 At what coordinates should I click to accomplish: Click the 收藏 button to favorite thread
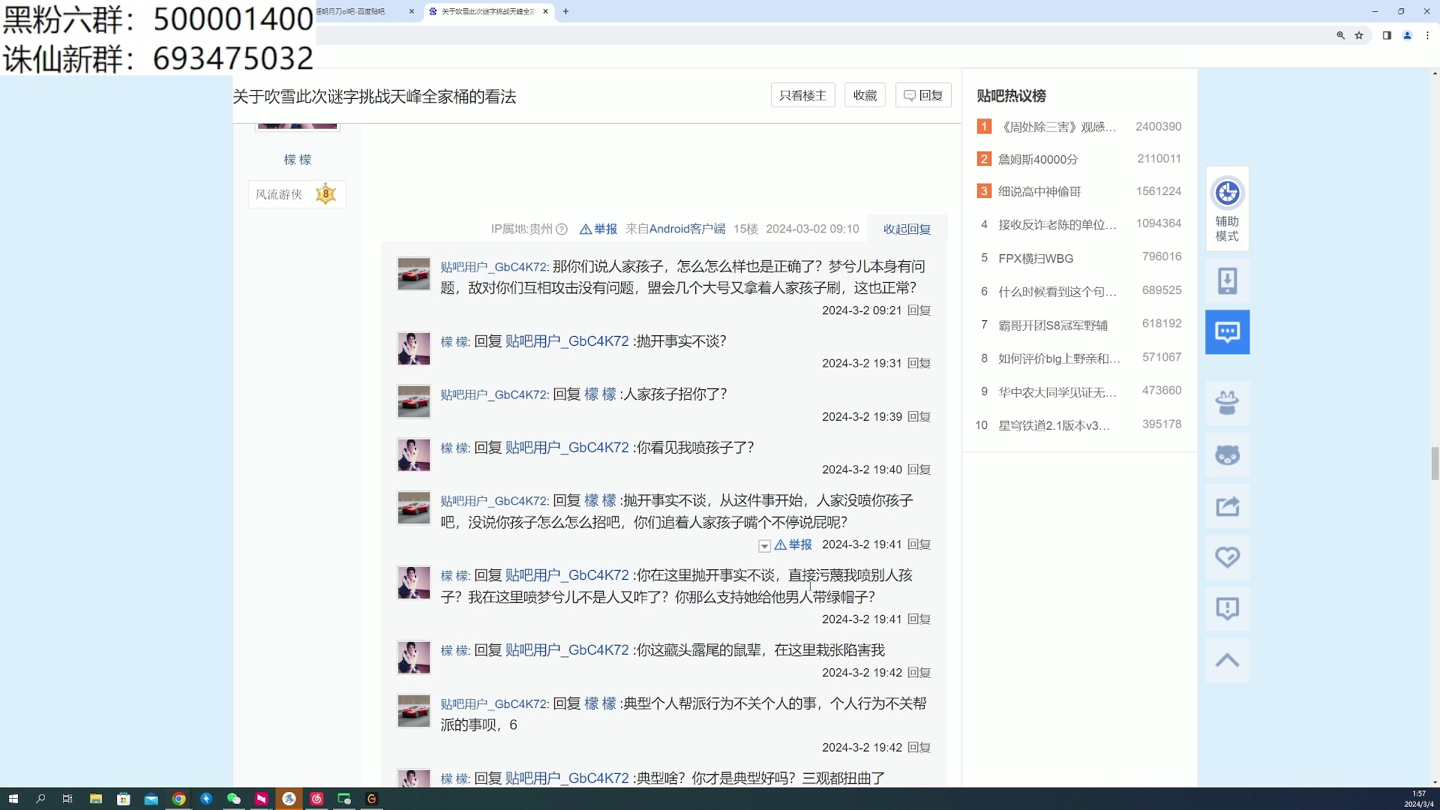[864, 94]
